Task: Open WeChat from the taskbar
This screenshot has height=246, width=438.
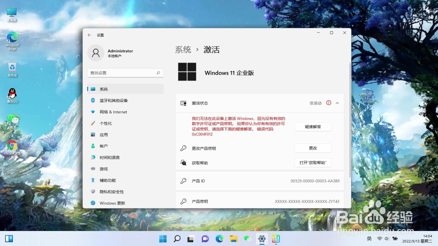Action: (247, 239)
